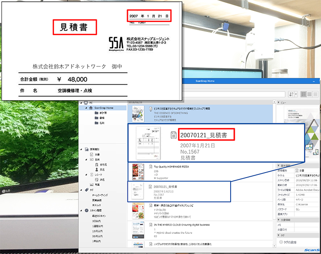Click the タグ tag icon in sidebar
The width and height of the screenshot is (321, 254).
point(87,190)
